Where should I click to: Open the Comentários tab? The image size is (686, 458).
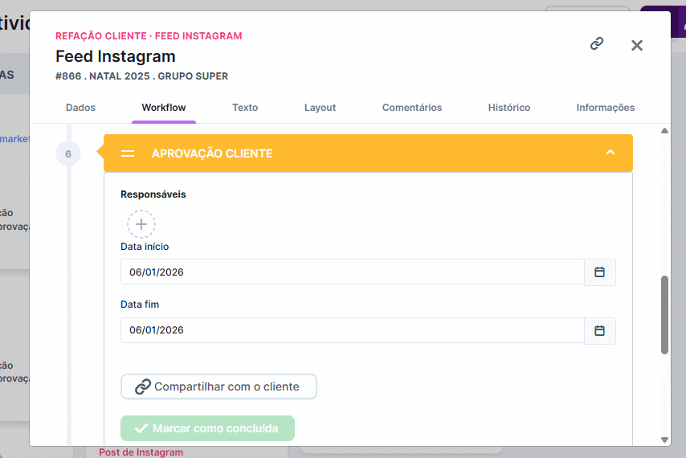pos(411,108)
